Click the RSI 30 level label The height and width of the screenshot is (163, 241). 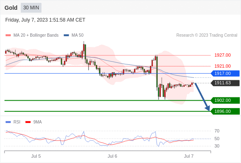(217, 146)
